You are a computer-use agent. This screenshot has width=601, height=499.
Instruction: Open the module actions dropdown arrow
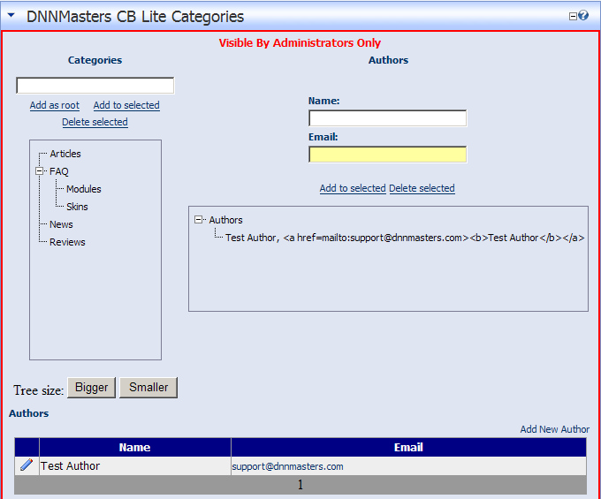coord(11,15)
